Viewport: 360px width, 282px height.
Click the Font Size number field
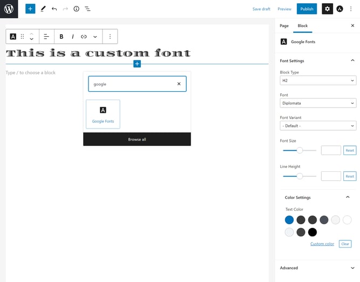coord(331,150)
